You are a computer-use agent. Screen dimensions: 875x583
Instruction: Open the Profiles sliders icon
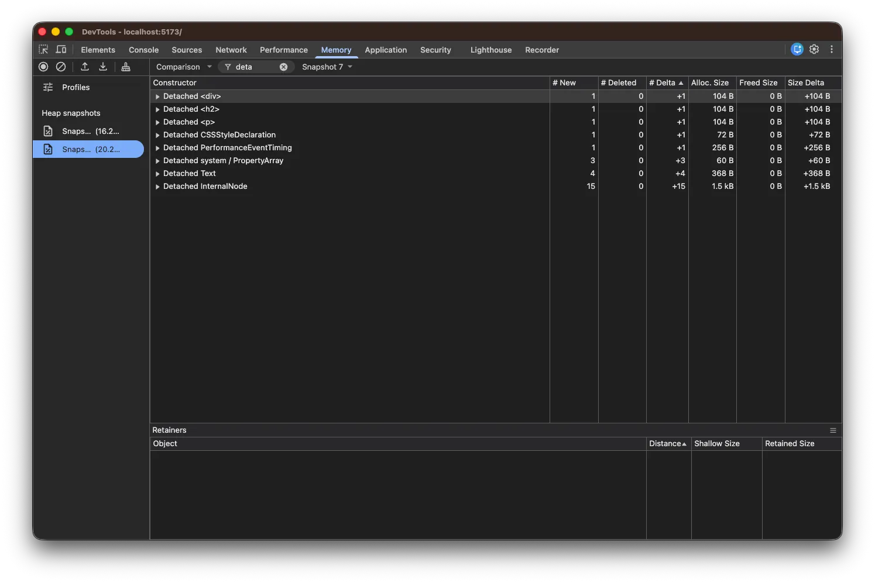48,87
